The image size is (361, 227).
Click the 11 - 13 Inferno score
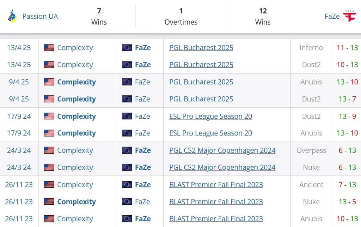tap(347, 48)
